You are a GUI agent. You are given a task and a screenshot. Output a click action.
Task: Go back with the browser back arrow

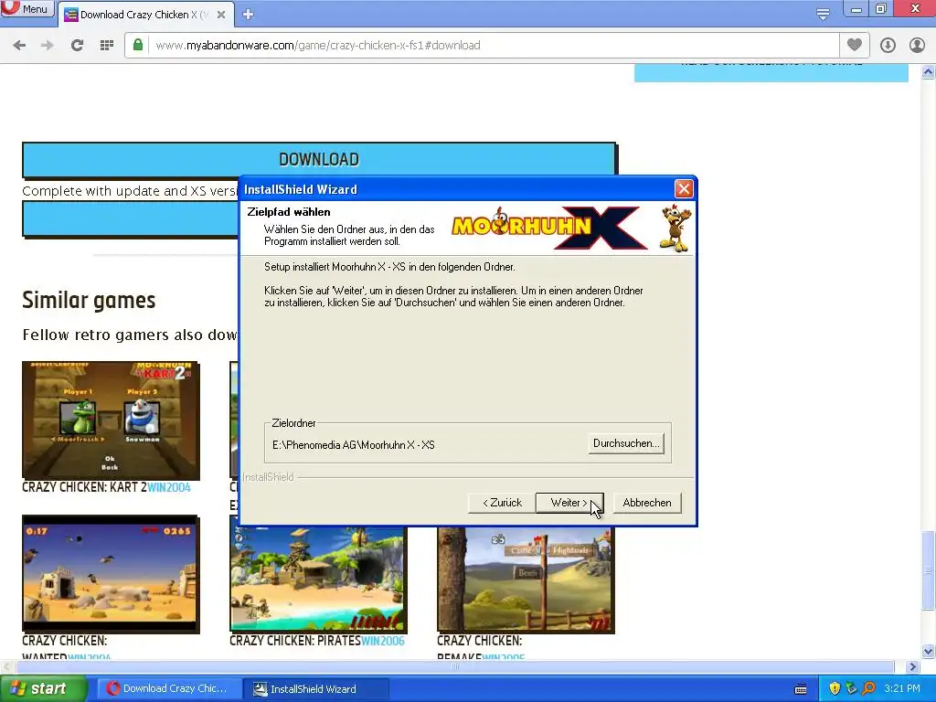[x=19, y=46]
